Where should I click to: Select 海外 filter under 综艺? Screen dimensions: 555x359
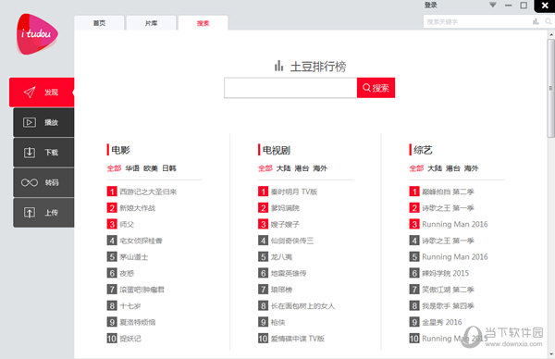click(472, 168)
